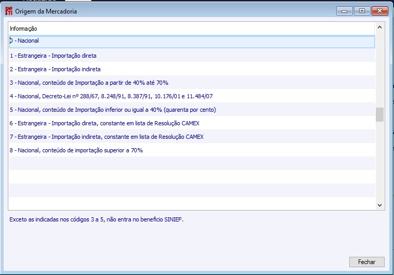Choose row 3 Nacional 40% até 70%

tap(192, 83)
